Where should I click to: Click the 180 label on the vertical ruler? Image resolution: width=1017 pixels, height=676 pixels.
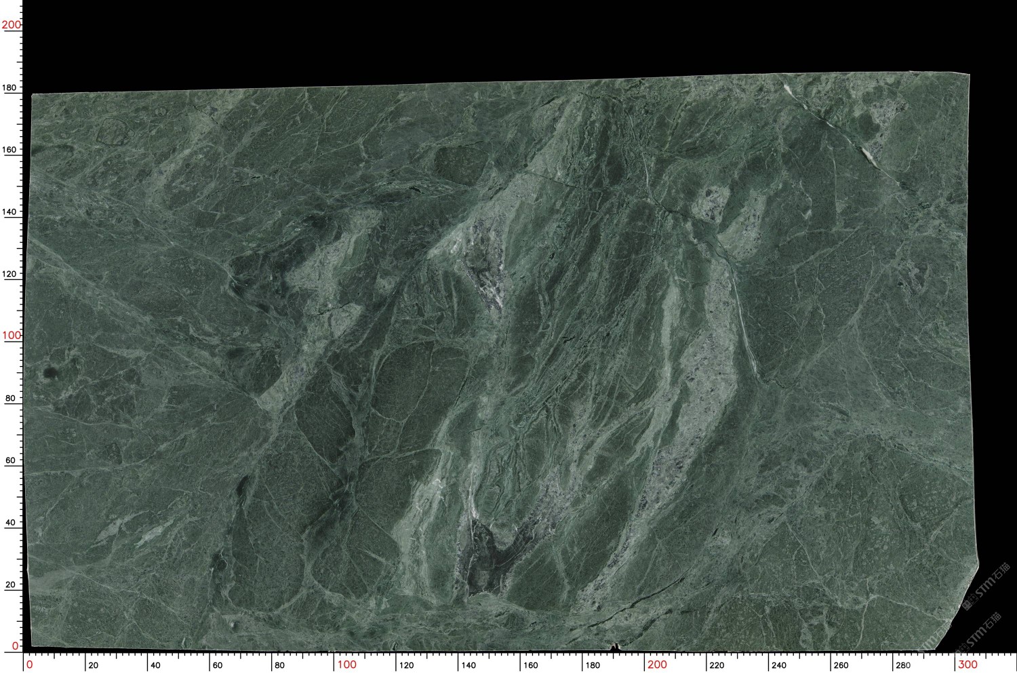pos(9,87)
